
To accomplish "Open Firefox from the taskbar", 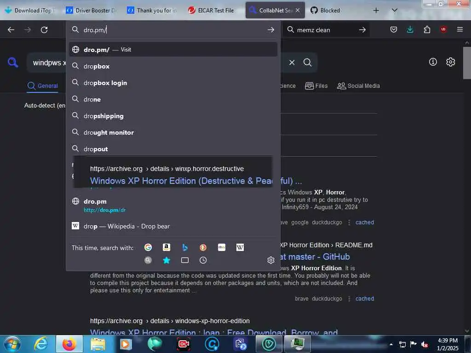I will [x=69, y=344].
